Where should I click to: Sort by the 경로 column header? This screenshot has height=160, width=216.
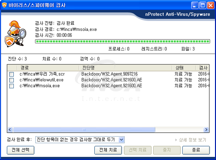[x=48, y=68]
